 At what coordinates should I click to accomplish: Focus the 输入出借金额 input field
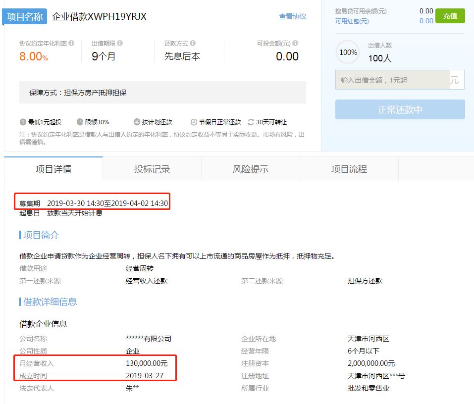392,80
